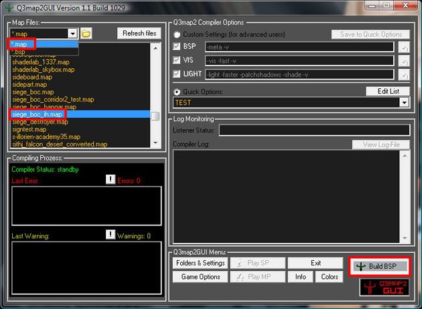Click the Last Warning message box

click(x=86, y=268)
